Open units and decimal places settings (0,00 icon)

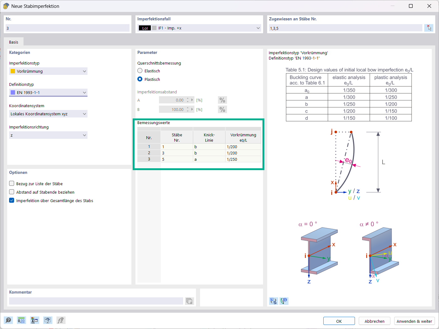21,320
